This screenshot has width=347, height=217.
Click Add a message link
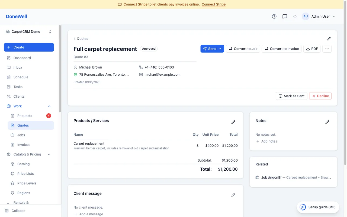88,214
